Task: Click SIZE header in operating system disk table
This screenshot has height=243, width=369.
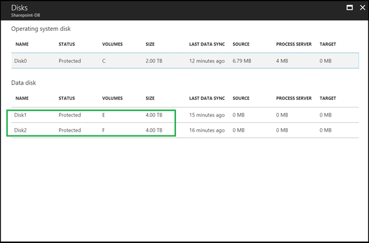Action: [x=150, y=44]
